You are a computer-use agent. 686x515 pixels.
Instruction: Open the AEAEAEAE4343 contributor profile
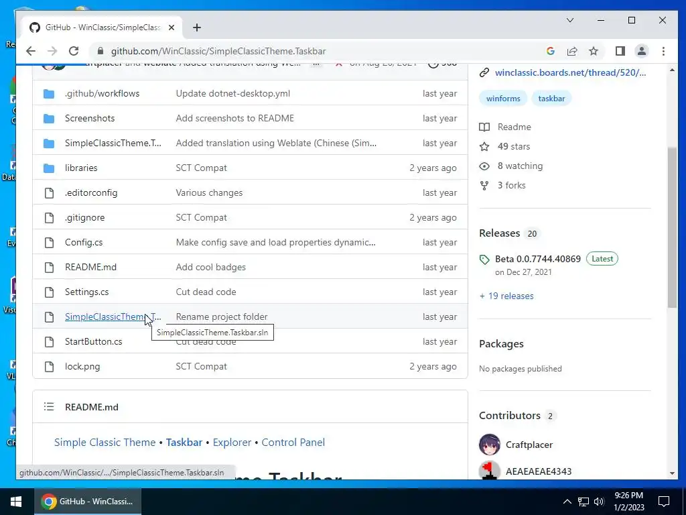[x=539, y=471]
